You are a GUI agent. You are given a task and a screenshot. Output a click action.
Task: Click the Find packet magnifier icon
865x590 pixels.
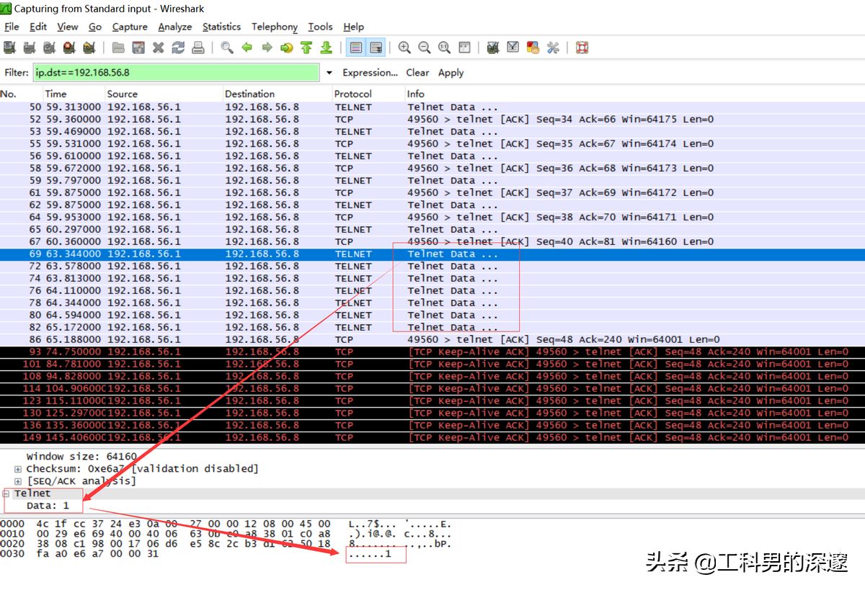coord(227,48)
